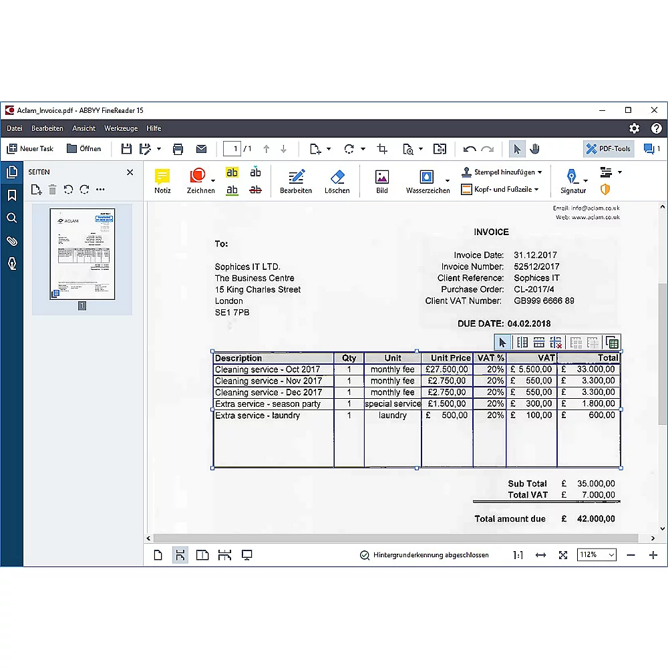Click the Öffnen button
The height and width of the screenshot is (668, 668).
coord(84,149)
